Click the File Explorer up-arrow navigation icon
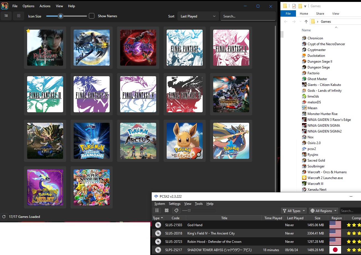The image size is (361, 255). [x=306, y=22]
